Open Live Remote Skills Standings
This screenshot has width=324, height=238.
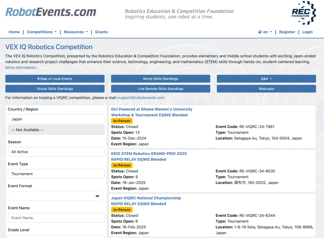161,89
